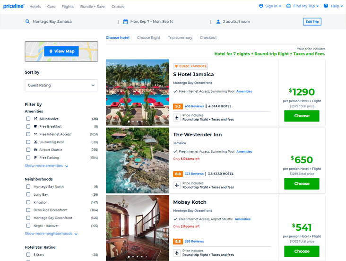346x261 pixels.
Task: Open the 373 Reviews link
Action: (x=194, y=174)
